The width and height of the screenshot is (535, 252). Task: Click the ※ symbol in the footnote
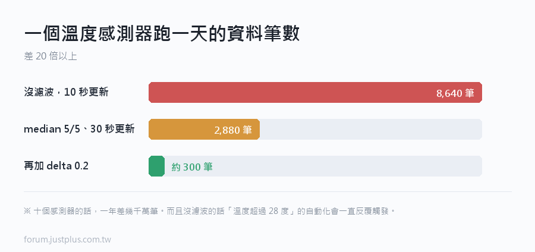pos(27,211)
